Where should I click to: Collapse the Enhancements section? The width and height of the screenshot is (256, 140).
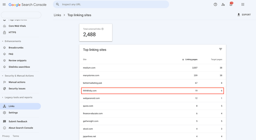tap(2, 41)
